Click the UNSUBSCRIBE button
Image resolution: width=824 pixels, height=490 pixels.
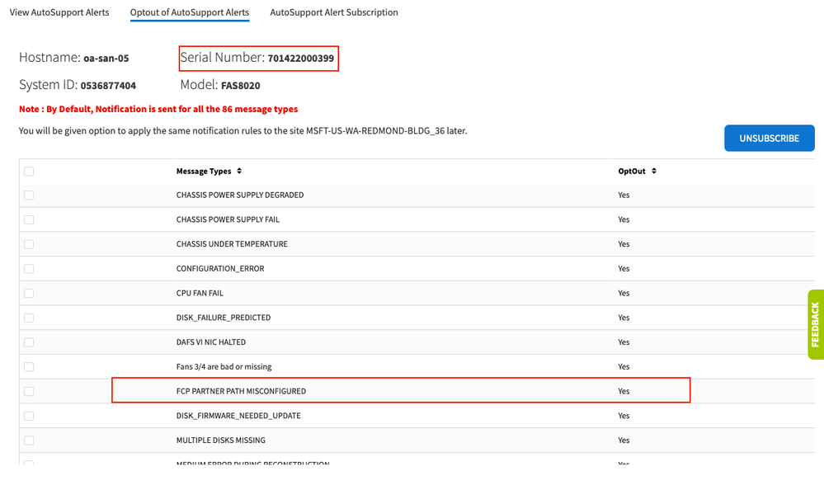tap(769, 138)
